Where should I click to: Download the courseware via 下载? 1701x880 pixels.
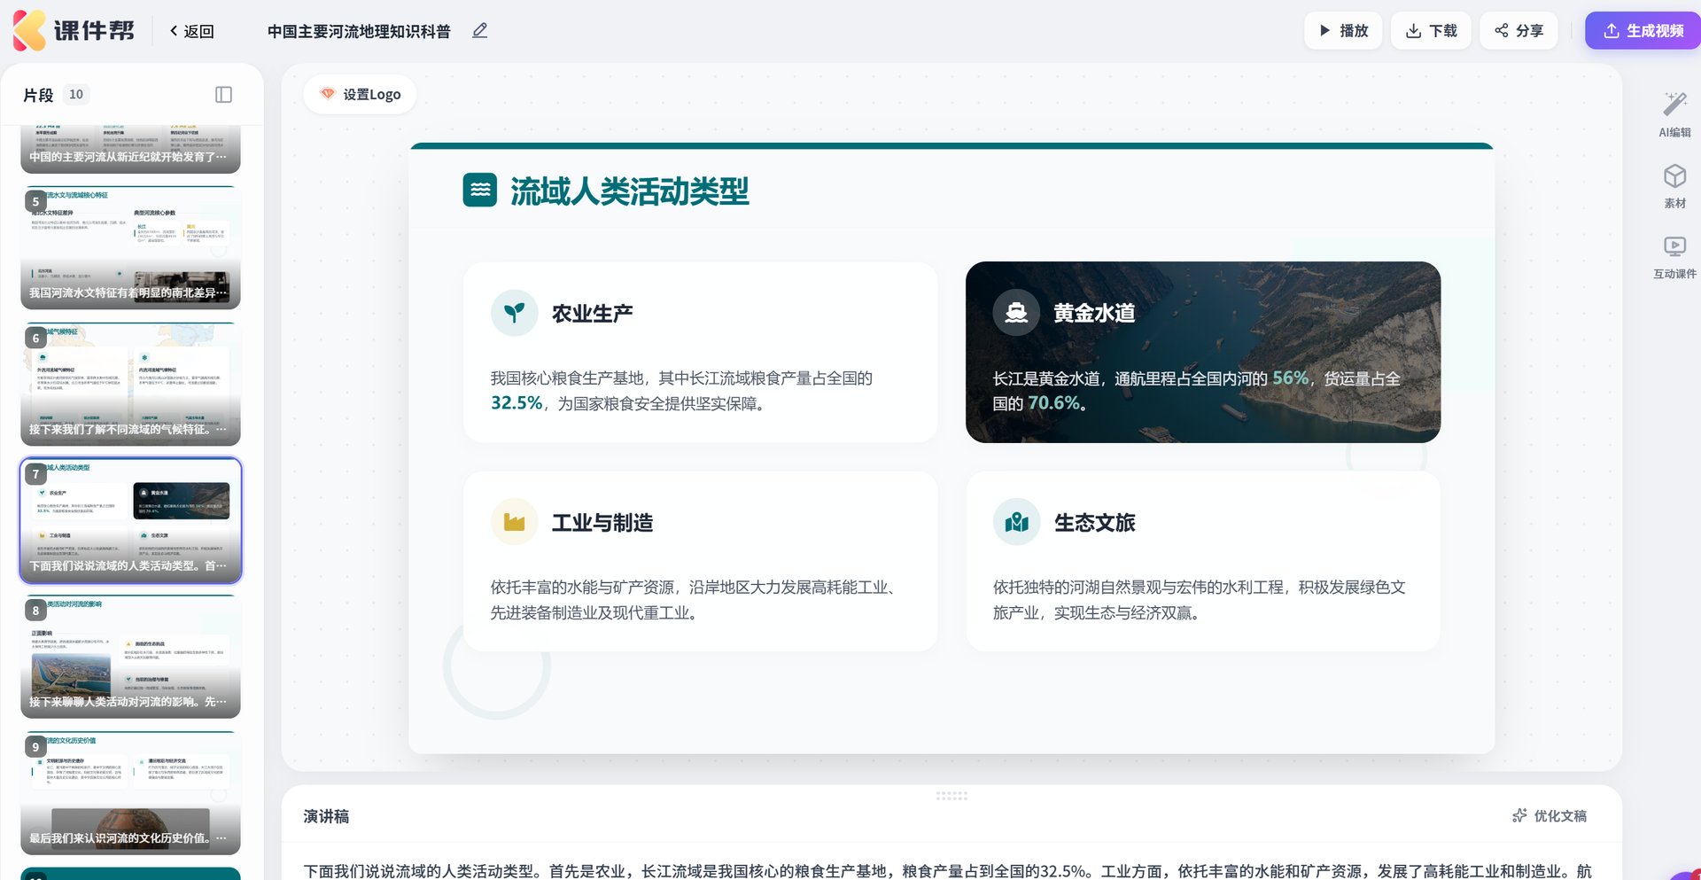pos(1431,31)
